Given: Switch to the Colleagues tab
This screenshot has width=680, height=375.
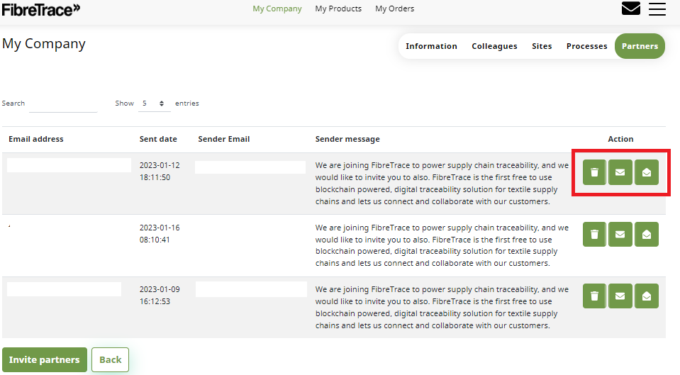Looking at the screenshot, I should 494,46.
